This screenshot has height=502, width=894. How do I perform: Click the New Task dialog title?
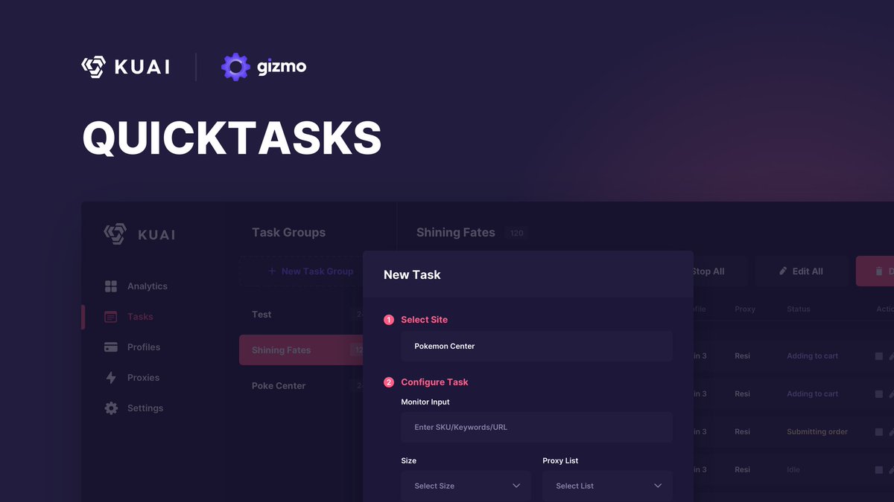[x=412, y=275]
